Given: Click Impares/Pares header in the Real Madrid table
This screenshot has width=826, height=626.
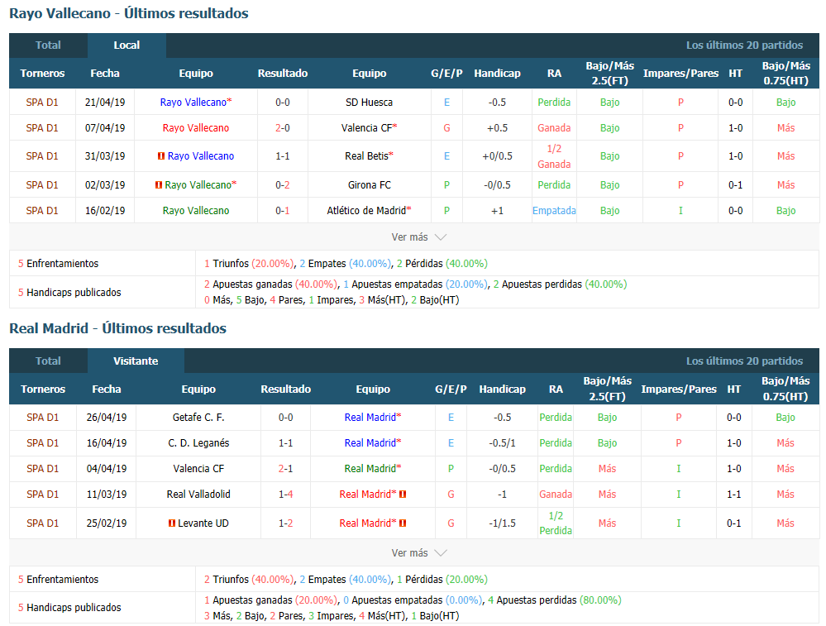Looking at the screenshot, I should coord(679,389).
